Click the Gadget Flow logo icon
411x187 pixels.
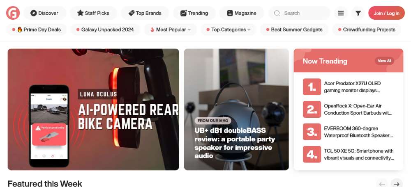pyautogui.click(x=13, y=13)
